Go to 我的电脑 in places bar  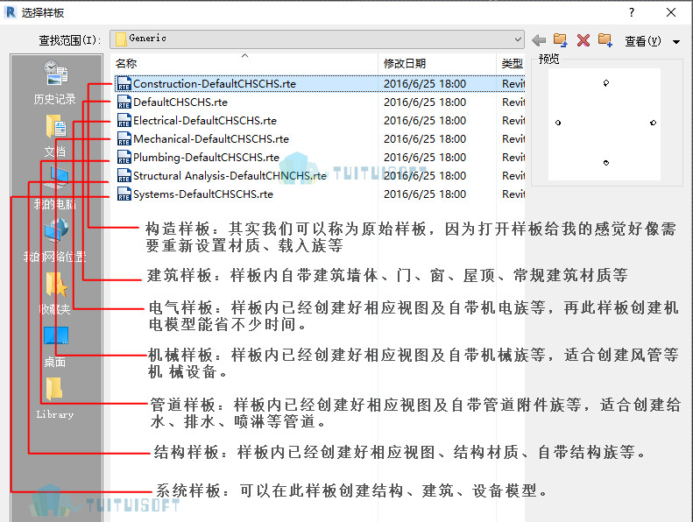pyautogui.click(x=56, y=187)
